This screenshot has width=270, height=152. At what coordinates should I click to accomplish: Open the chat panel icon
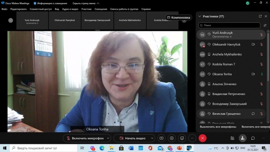(253, 138)
